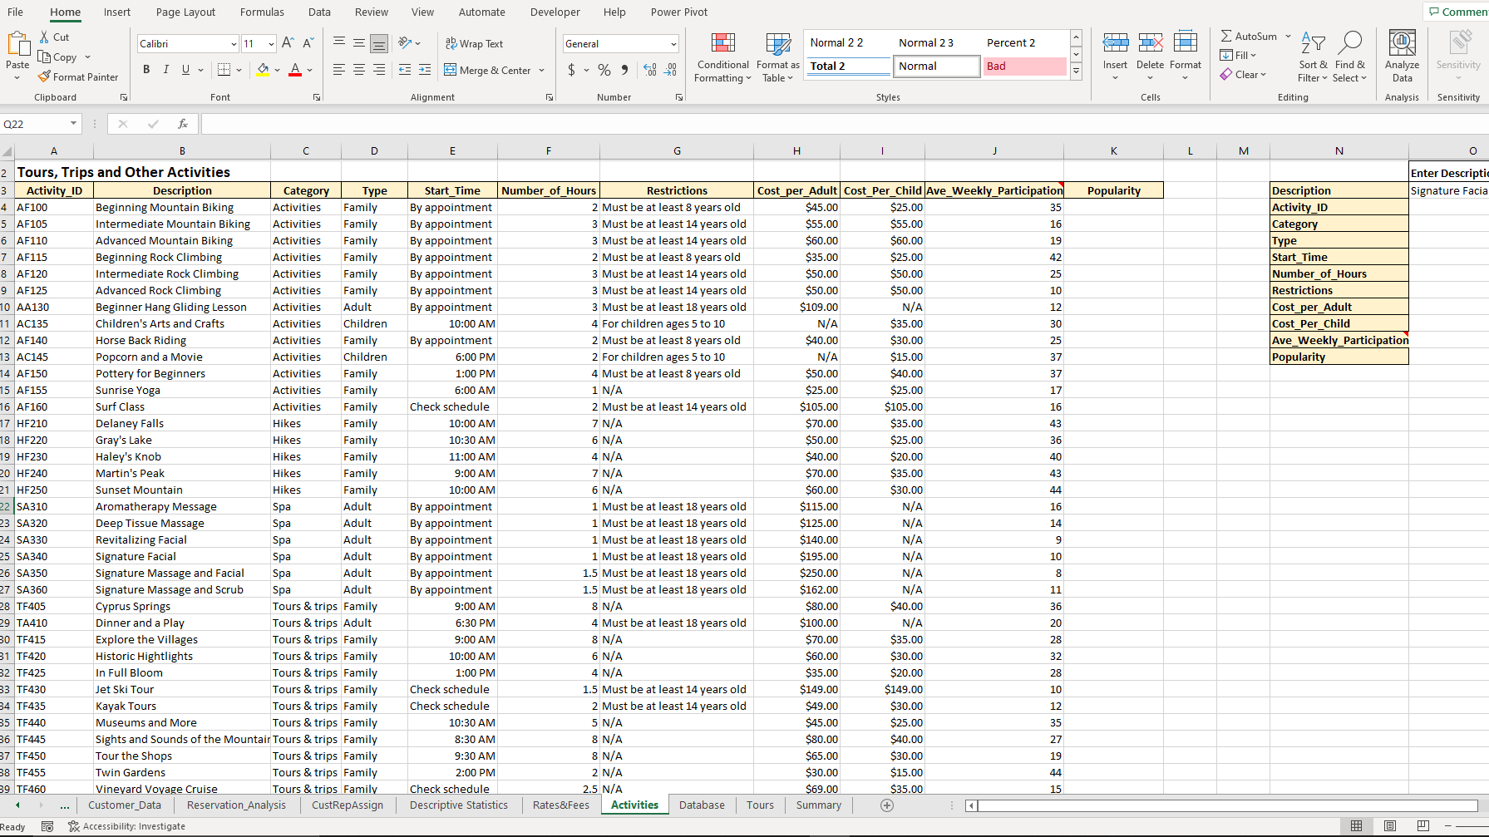
Task: Apply the yellow fill color
Action: click(263, 70)
